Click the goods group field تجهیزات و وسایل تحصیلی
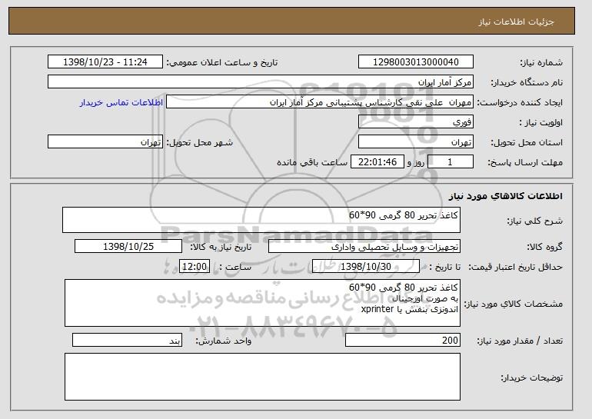 tap(364, 247)
